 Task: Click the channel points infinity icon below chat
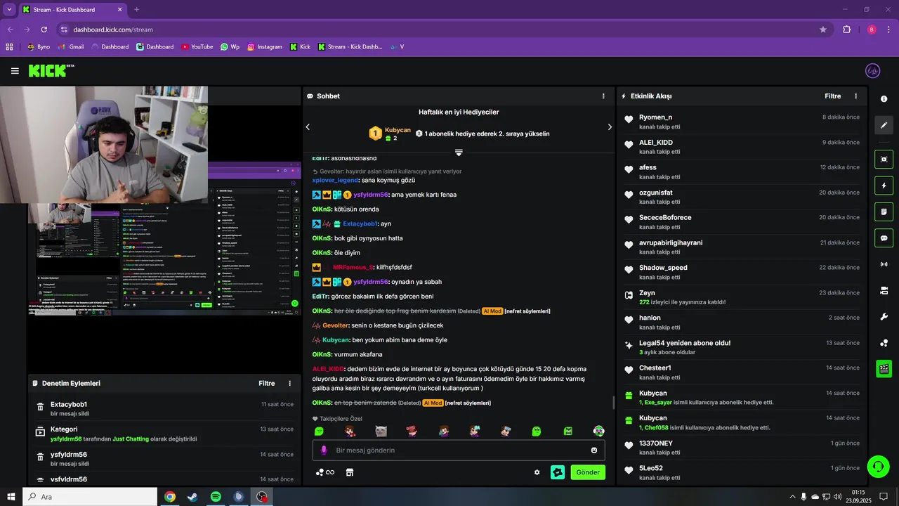325,472
